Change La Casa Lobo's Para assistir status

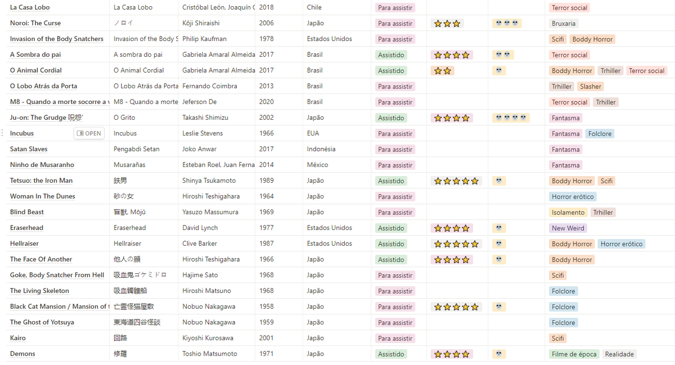pyautogui.click(x=395, y=8)
